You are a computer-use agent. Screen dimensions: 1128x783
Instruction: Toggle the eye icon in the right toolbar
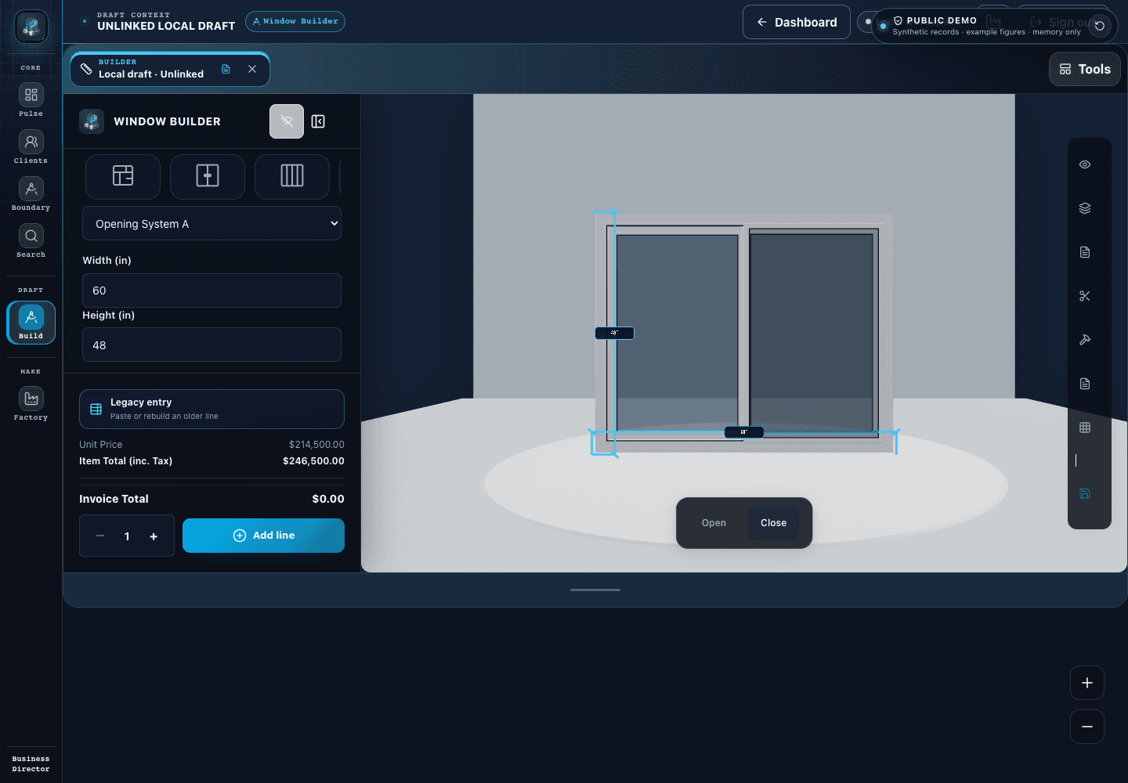[x=1085, y=164]
